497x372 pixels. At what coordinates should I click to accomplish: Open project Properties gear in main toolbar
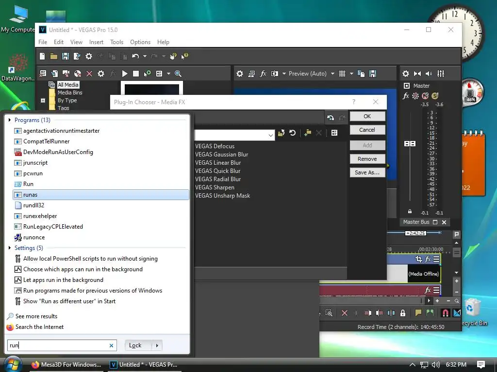89,56
